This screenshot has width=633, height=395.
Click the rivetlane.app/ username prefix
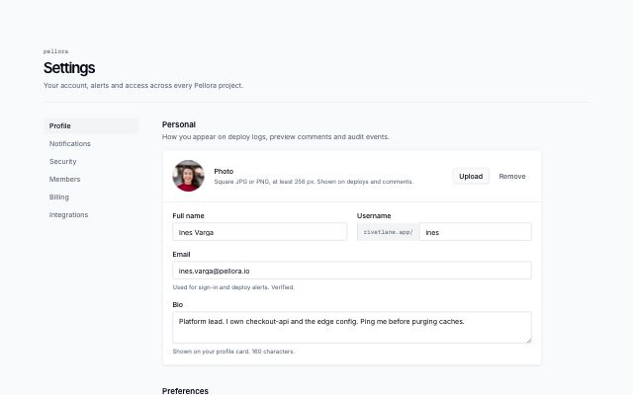(389, 232)
